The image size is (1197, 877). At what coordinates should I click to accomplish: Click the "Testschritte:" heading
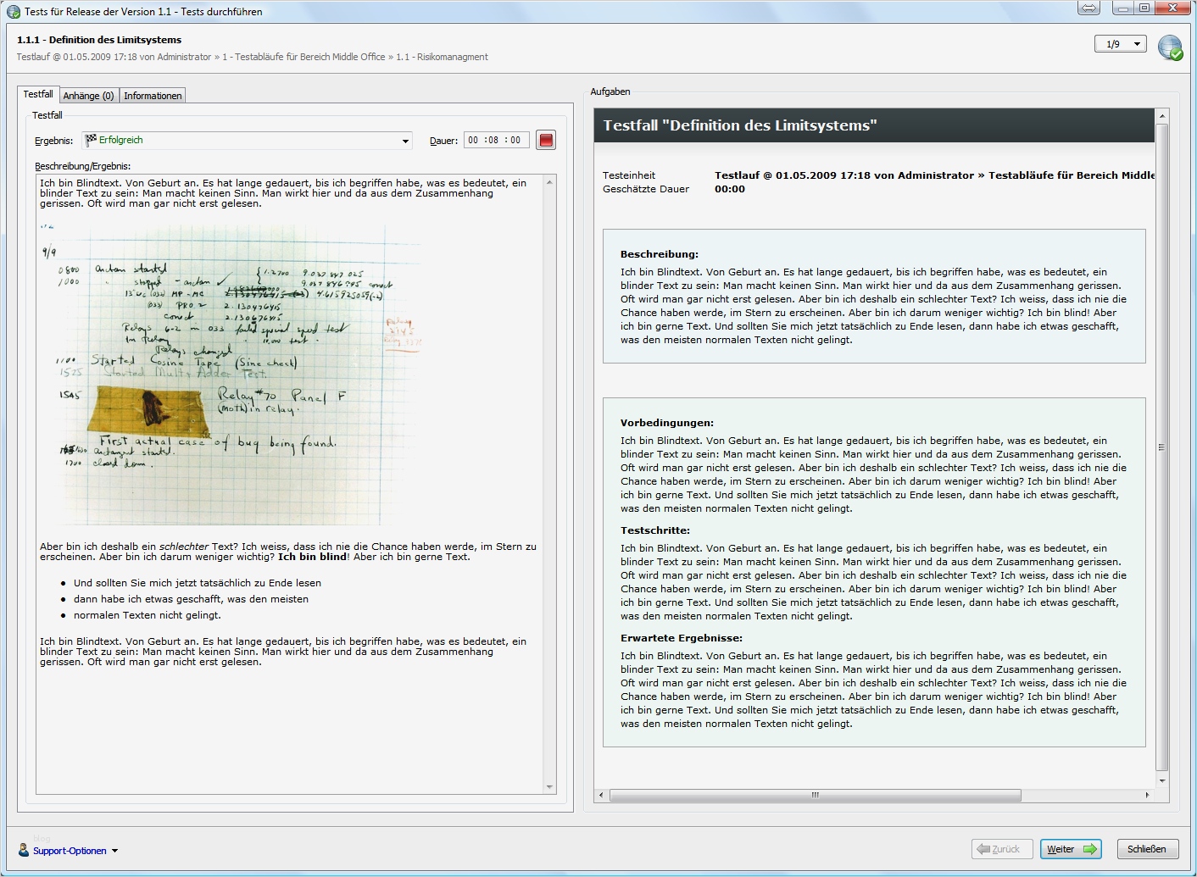(x=655, y=530)
